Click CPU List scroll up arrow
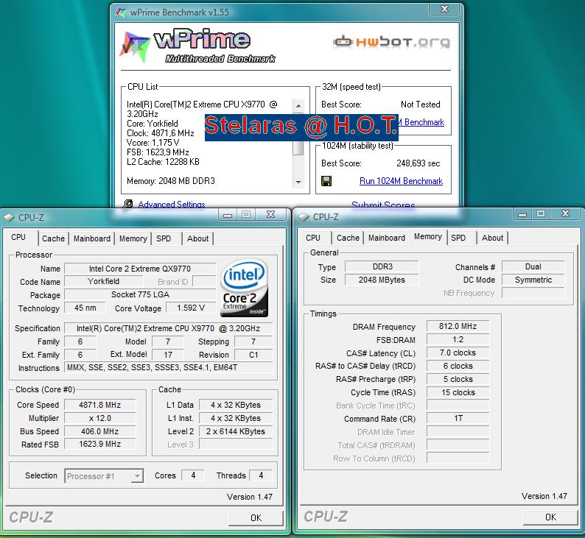The width and height of the screenshot is (585, 538). [298, 106]
